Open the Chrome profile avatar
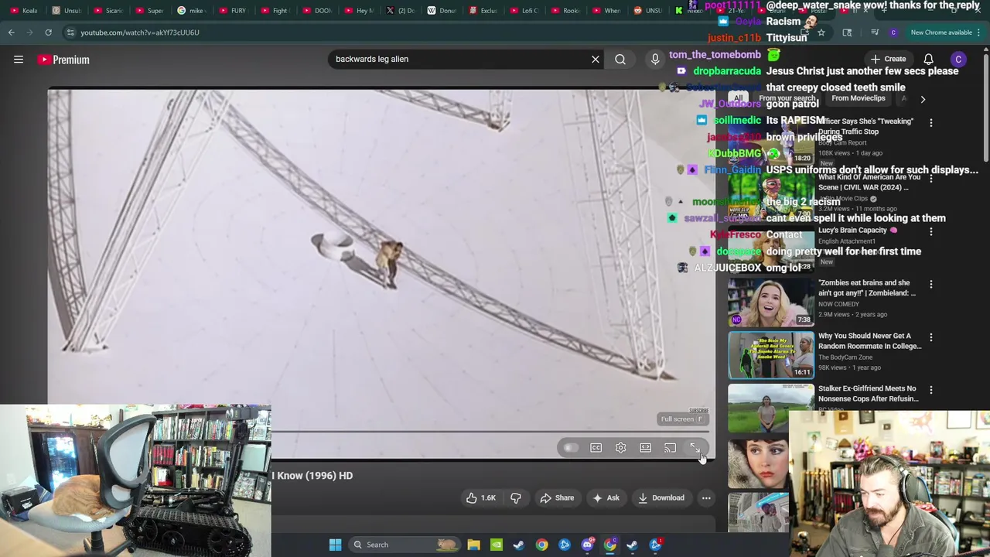 pos(893,32)
